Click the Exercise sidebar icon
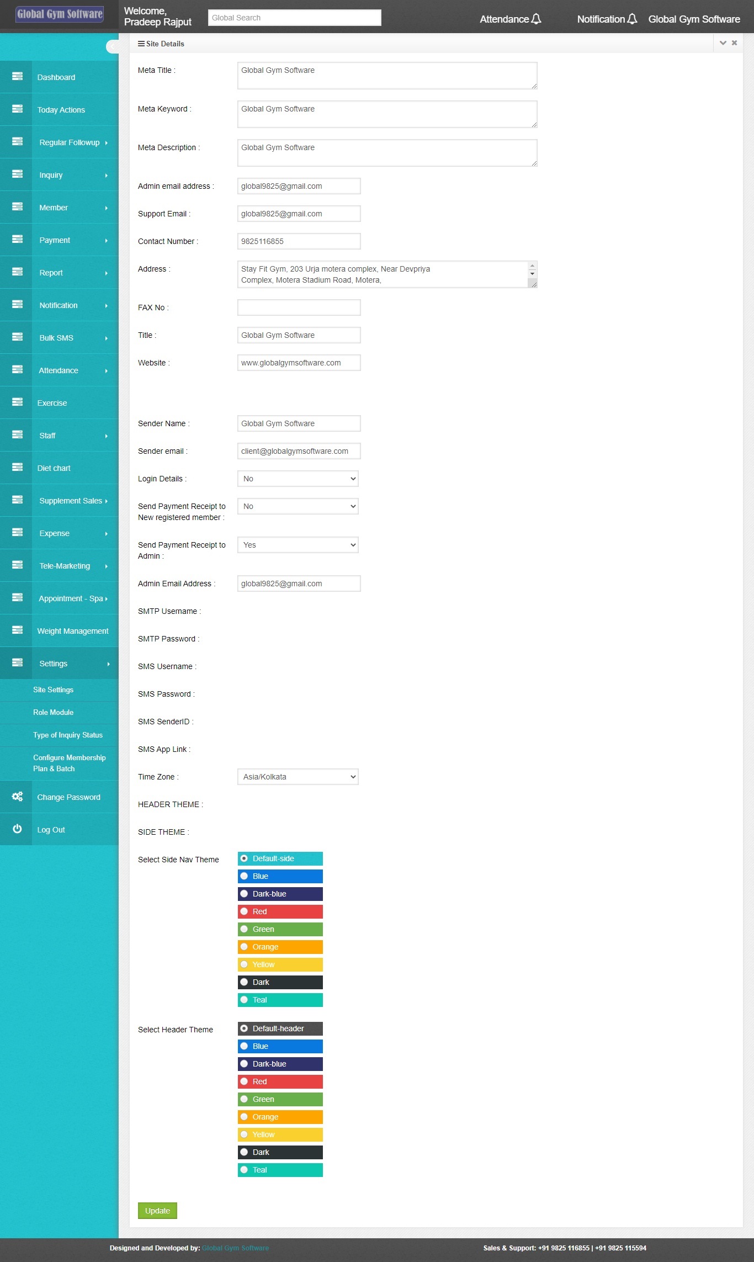 (17, 402)
